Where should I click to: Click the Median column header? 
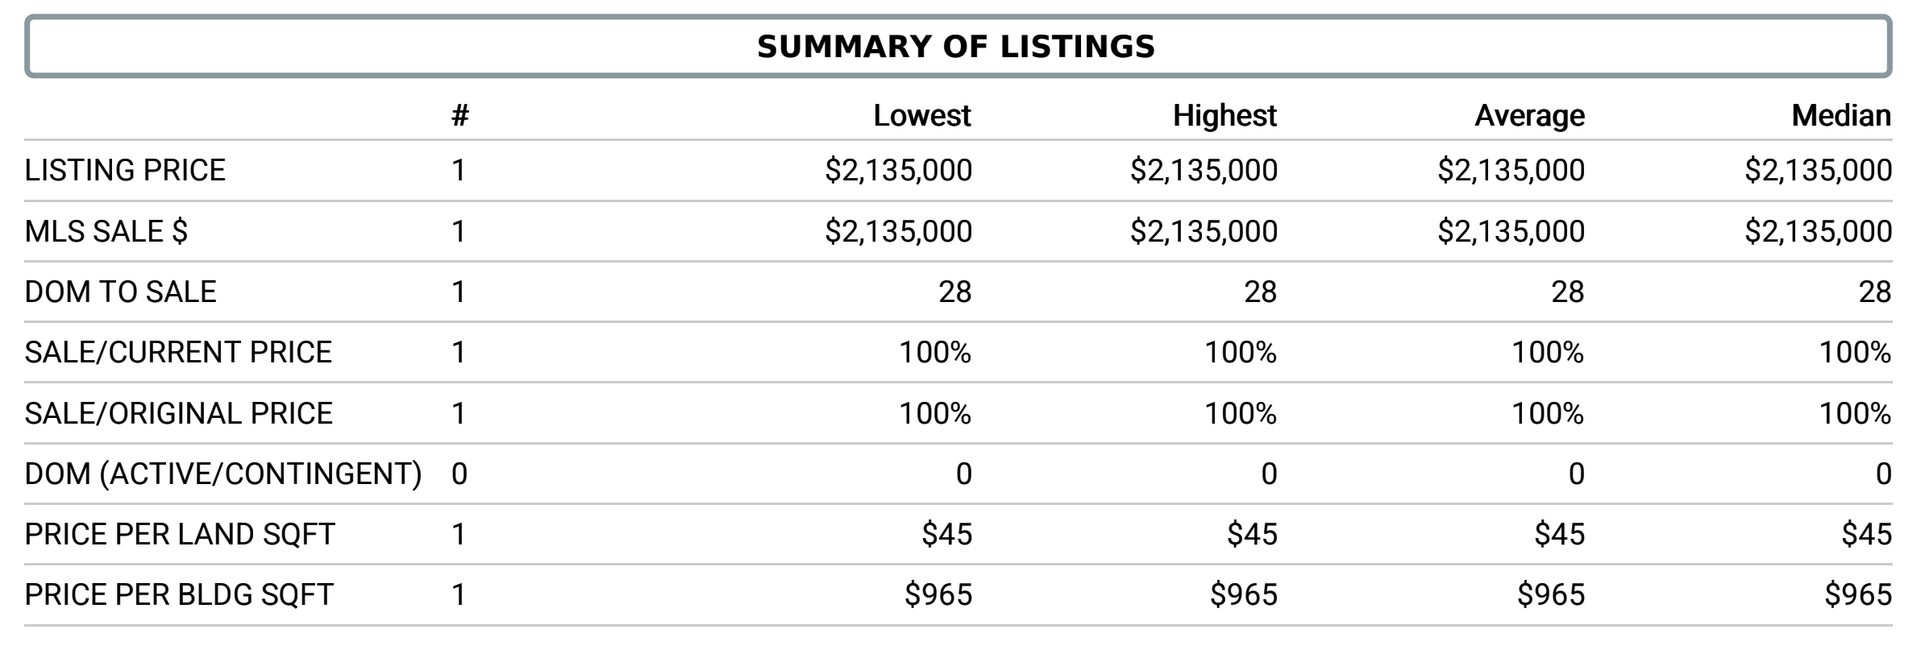(1841, 116)
